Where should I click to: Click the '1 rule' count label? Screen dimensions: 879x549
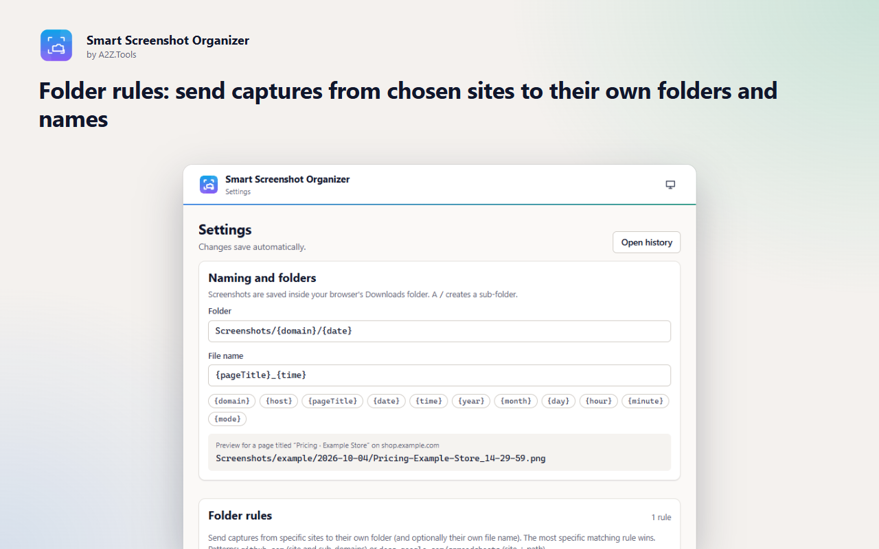(661, 517)
